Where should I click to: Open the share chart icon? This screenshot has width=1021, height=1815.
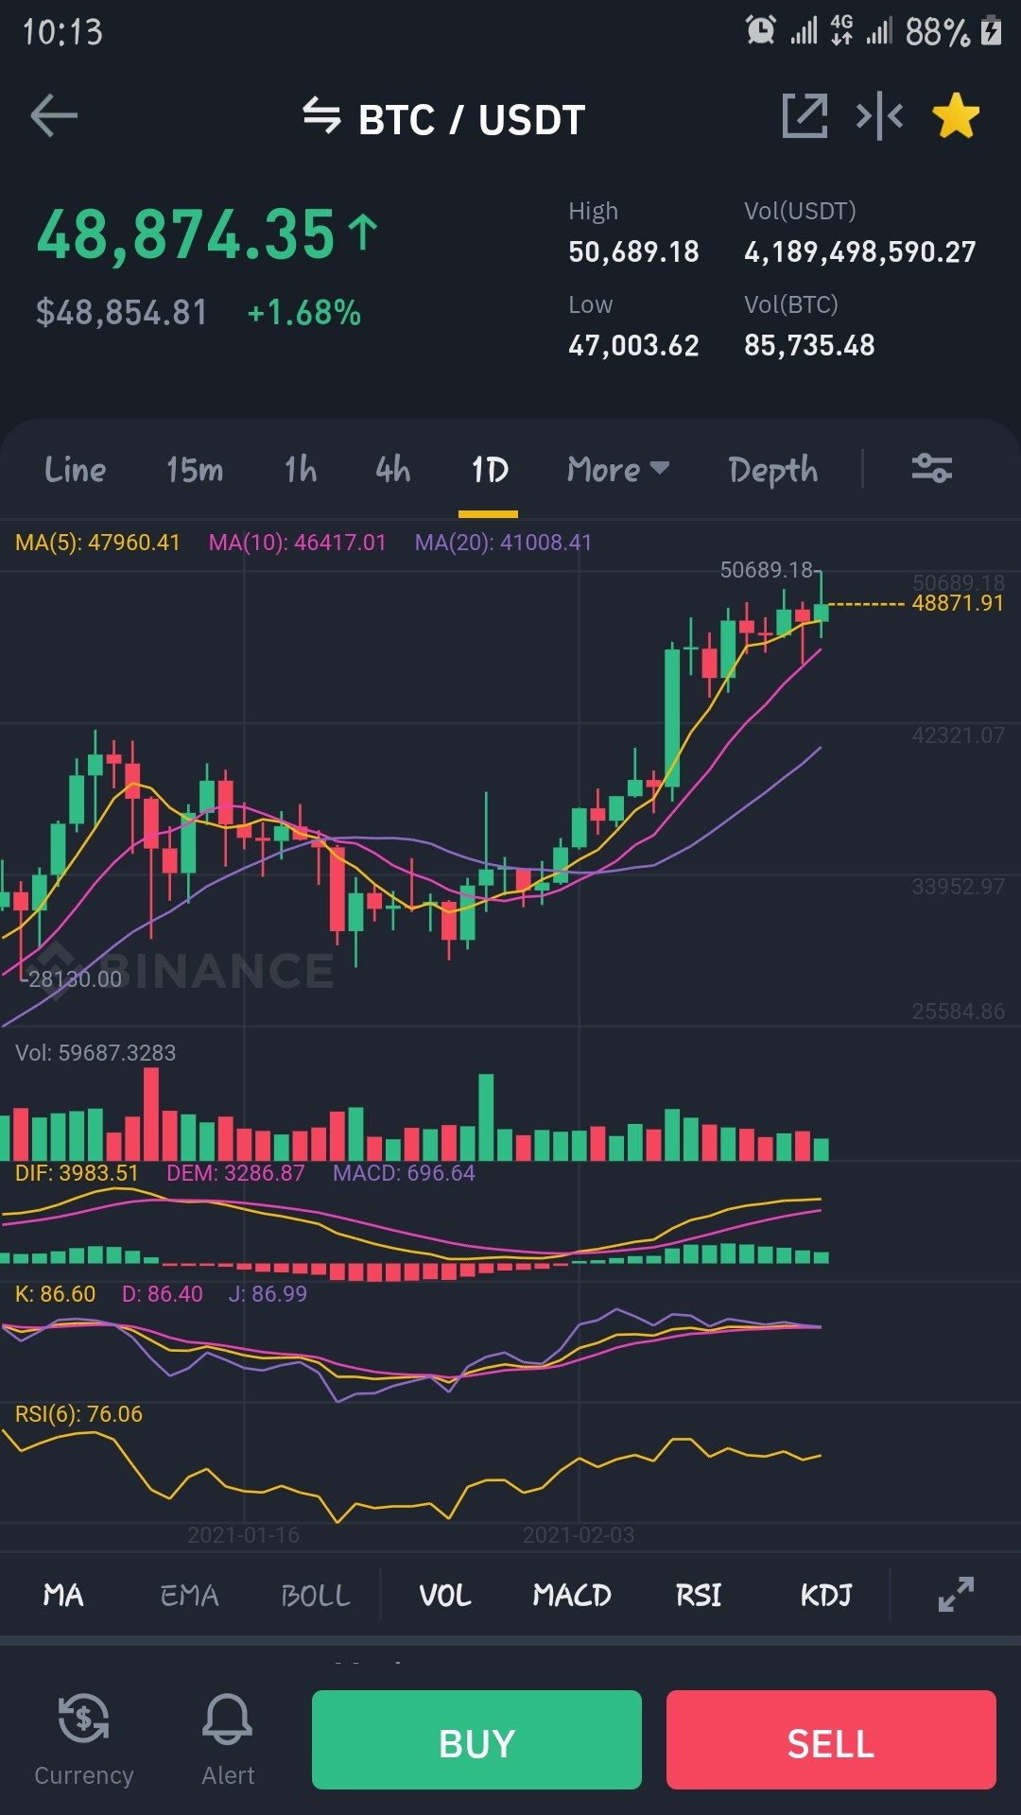point(805,116)
